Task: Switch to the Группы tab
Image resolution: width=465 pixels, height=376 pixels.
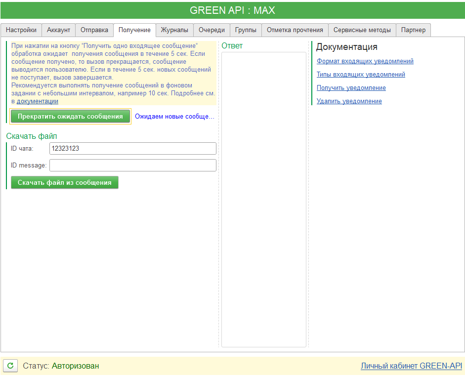Action: (x=246, y=30)
